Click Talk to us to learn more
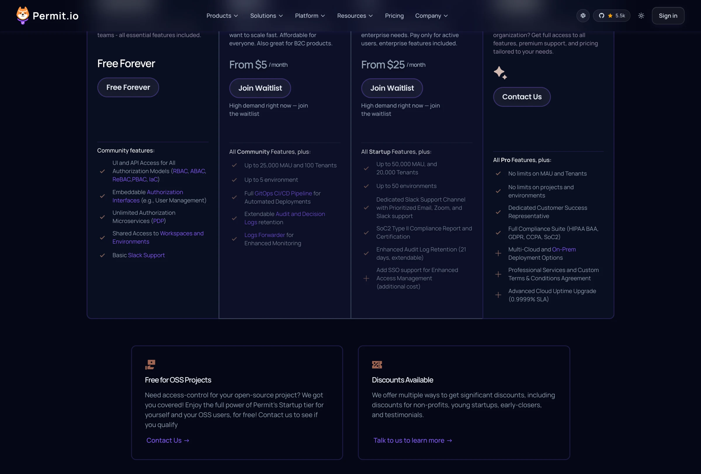This screenshot has height=474, width=701. (x=413, y=440)
